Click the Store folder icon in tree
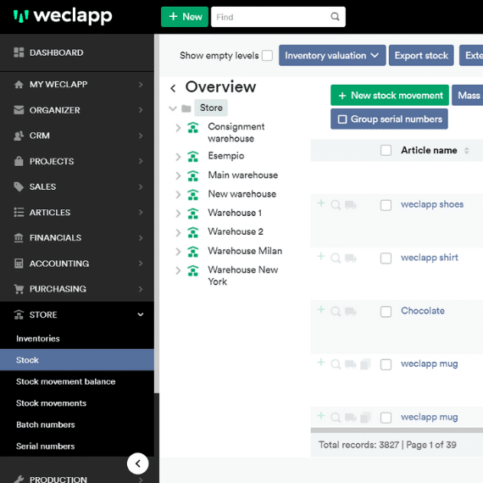 (x=186, y=108)
